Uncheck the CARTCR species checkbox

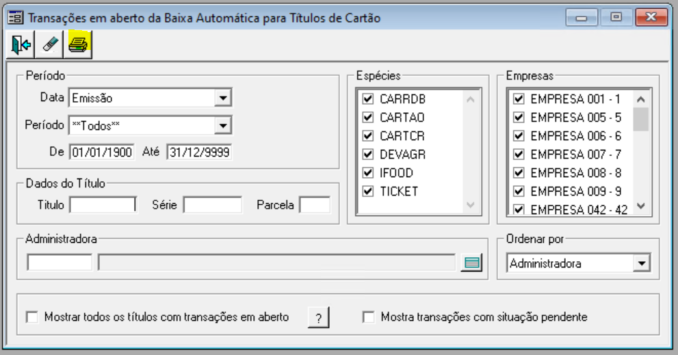(x=368, y=135)
